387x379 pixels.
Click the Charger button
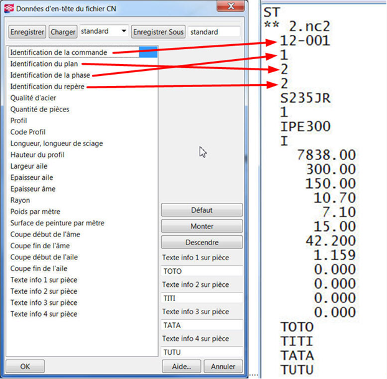point(63,32)
